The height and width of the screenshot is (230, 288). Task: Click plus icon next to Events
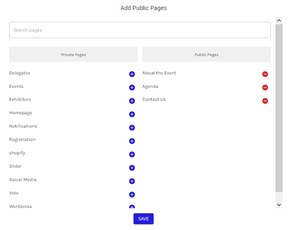tap(132, 87)
